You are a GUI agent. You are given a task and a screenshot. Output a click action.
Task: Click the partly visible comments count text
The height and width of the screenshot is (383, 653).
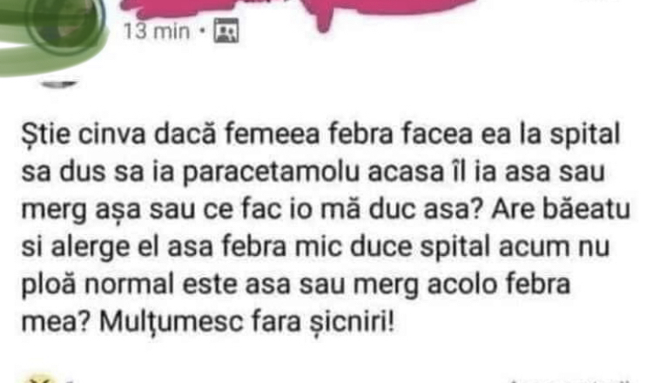[x=570, y=380]
